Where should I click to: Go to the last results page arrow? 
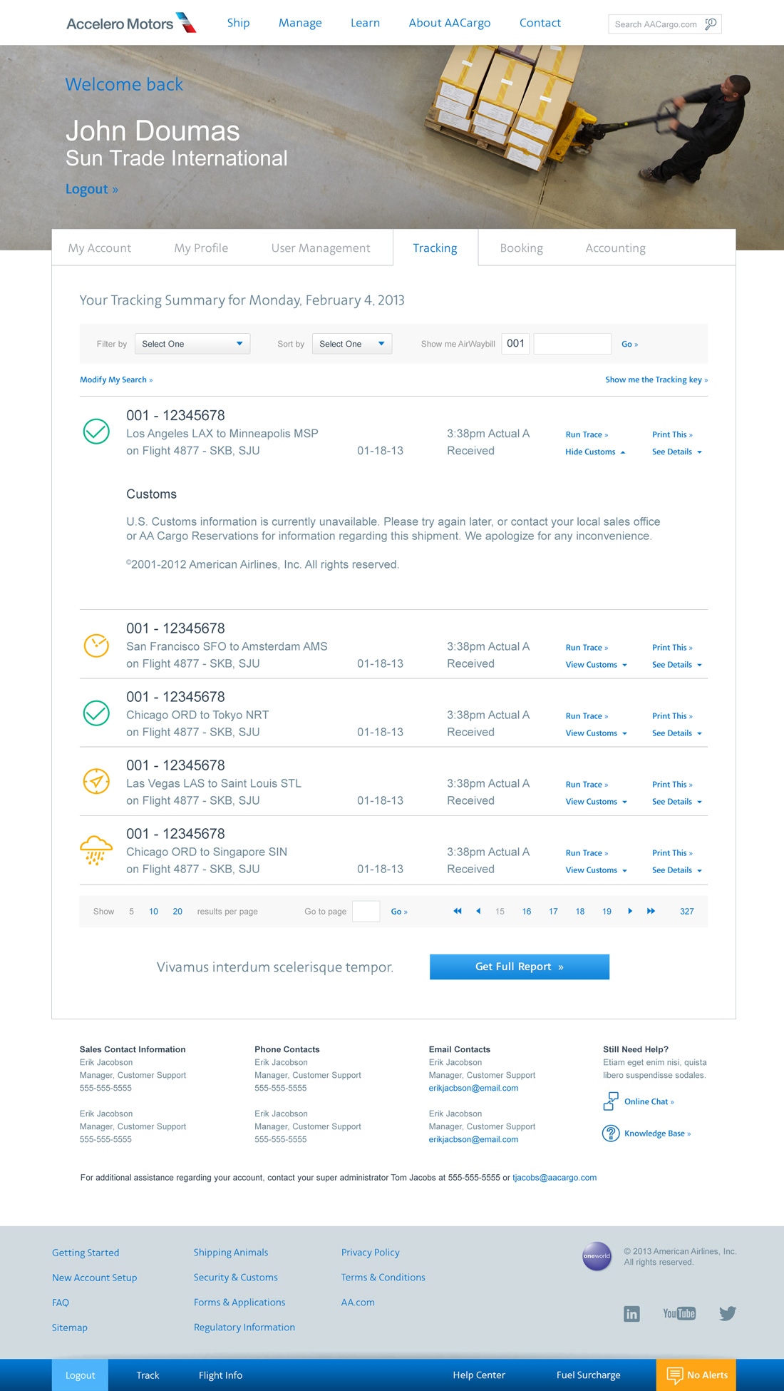(x=651, y=911)
